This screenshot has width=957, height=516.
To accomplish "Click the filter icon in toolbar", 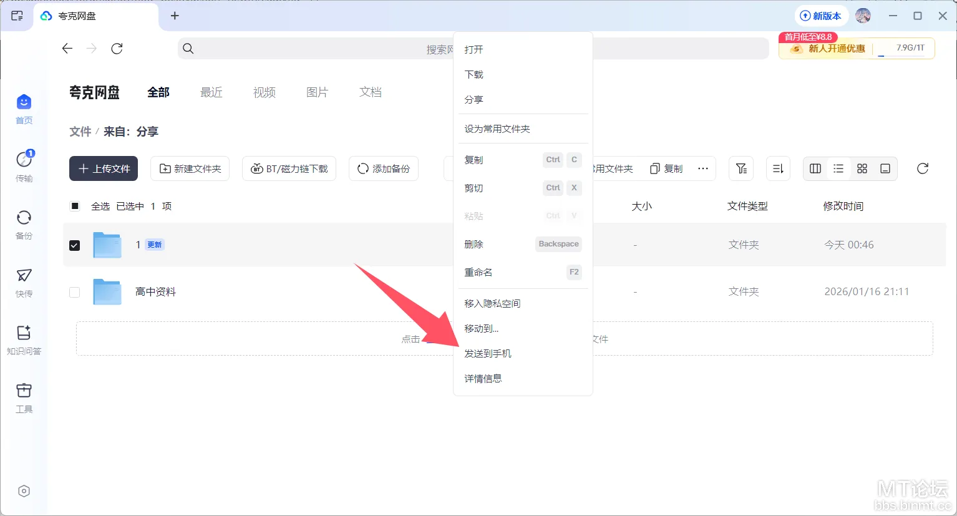I will (x=741, y=168).
